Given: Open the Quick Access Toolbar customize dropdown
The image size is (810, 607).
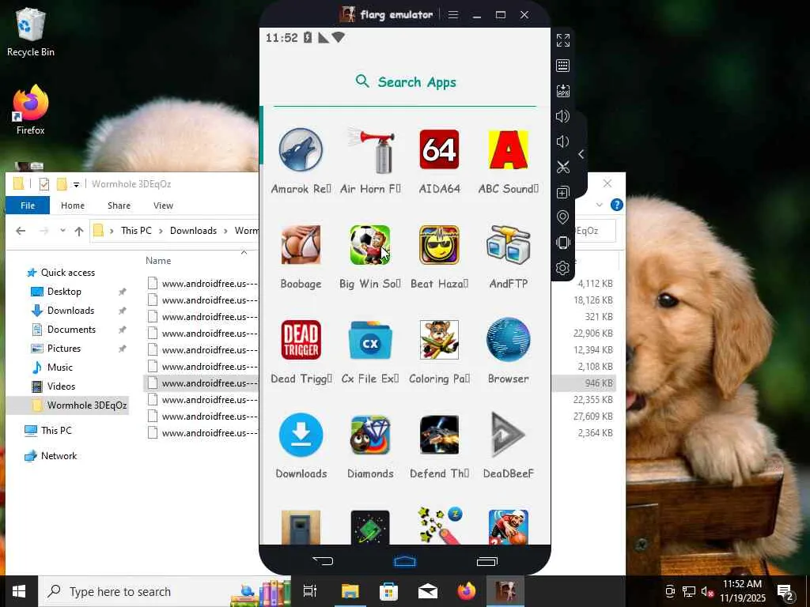Looking at the screenshot, I should [76, 184].
